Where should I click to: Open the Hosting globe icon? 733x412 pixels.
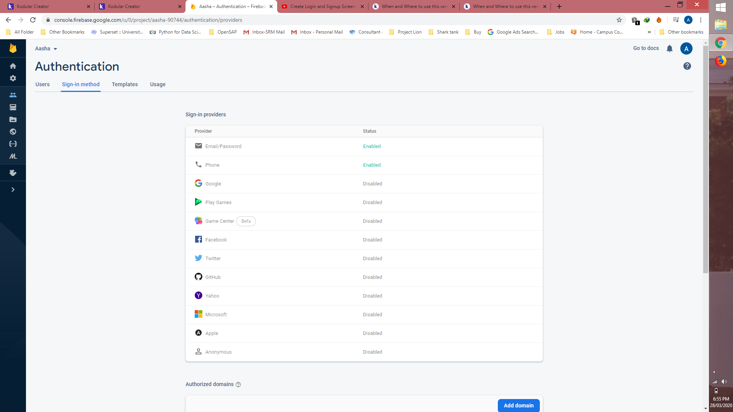[13, 132]
